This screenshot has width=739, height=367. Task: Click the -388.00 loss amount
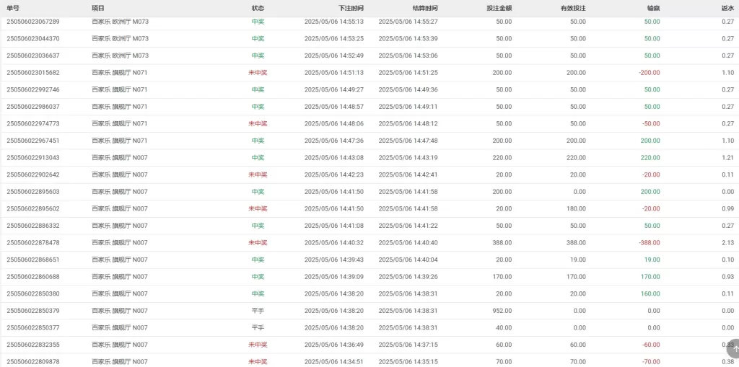649,243
